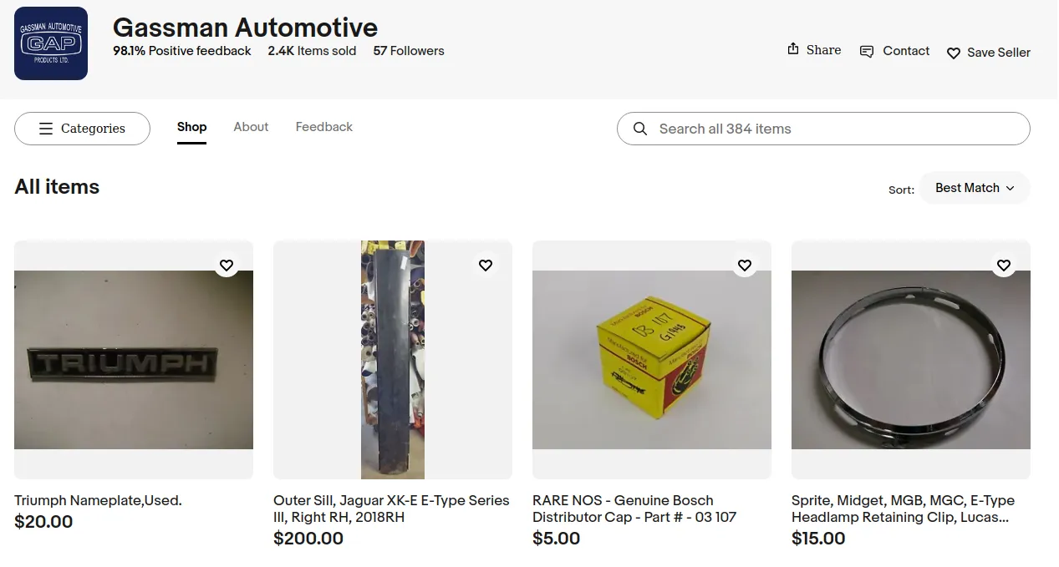Click the 57 Followers text
This screenshot has width=1059, height=567.
click(x=409, y=51)
